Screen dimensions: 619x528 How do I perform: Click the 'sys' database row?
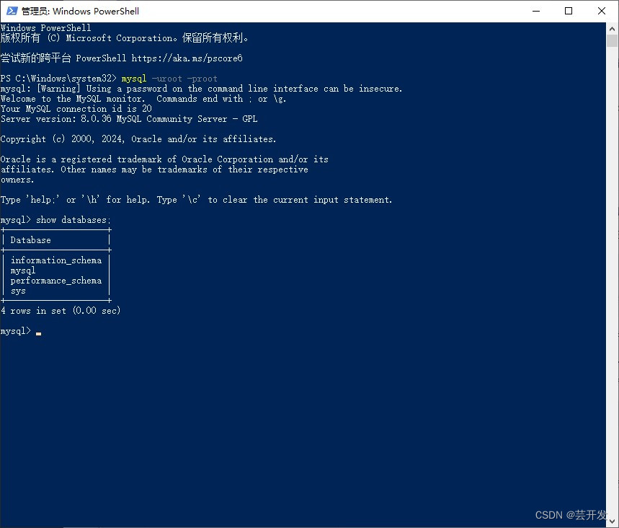(x=18, y=291)
